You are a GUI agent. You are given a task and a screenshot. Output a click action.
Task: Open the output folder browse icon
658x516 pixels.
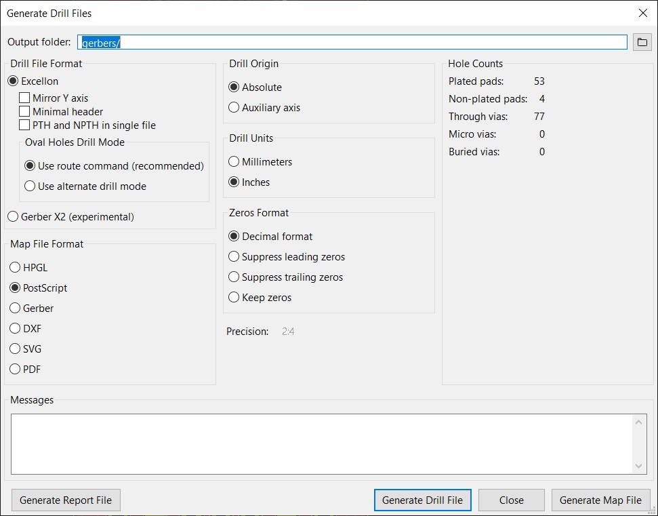pyautogui.click(x=642, y=42)
